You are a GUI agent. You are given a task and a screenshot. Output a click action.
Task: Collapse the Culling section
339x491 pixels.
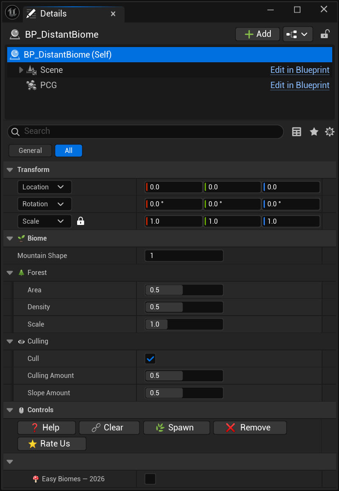[x=10, y=341]
